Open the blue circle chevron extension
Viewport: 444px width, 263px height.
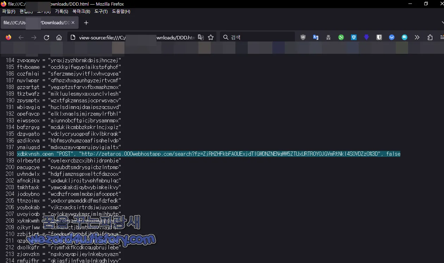pyautogui.click(x=392, y=37)
